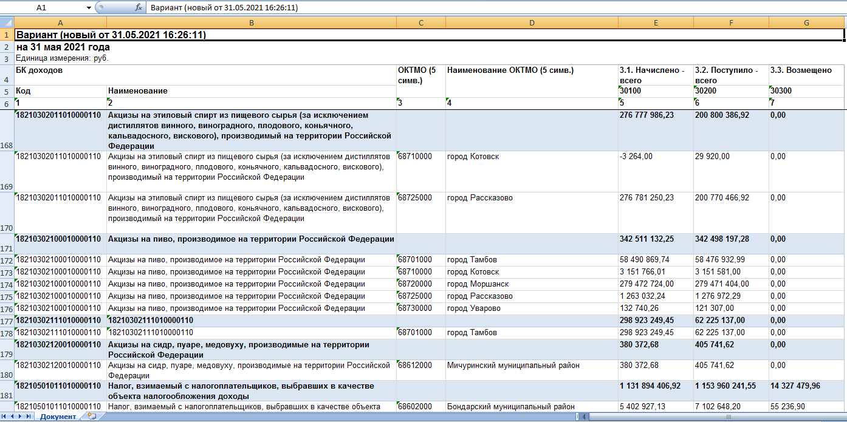Click the cell with value 279 472 724,00

[x=656, y=284]
